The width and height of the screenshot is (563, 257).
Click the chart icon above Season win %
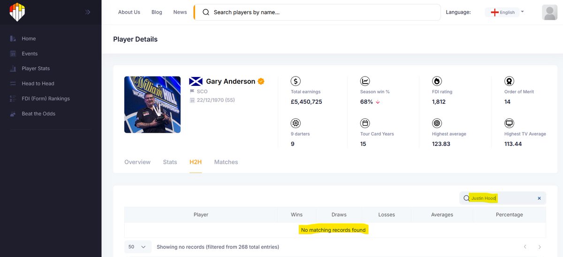[x=365, y=81]
